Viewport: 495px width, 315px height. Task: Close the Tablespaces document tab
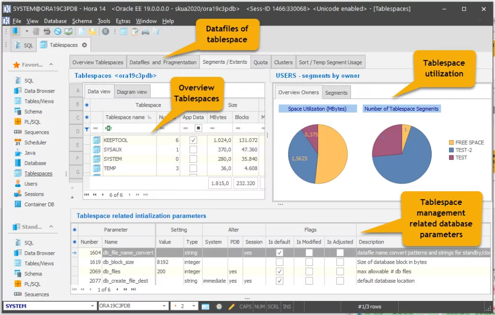point(84,45)
